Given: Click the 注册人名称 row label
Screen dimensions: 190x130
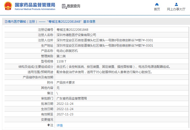Looking at the screenshot, I should point(46,35).
